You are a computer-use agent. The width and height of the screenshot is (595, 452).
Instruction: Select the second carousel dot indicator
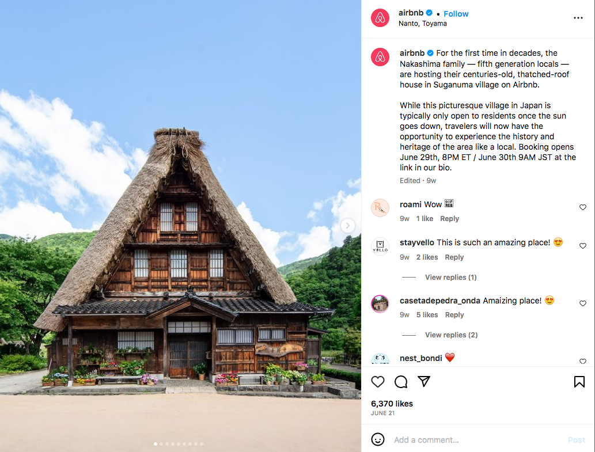point(161,444)
